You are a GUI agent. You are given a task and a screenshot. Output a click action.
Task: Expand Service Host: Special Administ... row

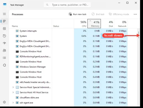click(13, 87)
